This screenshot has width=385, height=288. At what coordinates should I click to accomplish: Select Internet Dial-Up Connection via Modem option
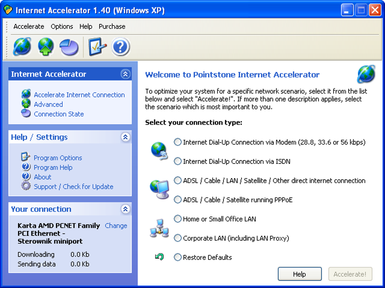[269, 142]
